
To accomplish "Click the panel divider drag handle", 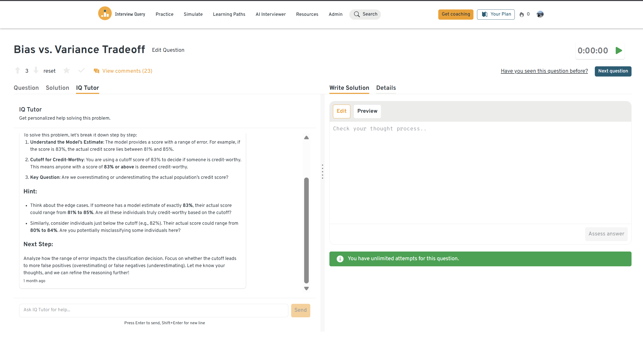I will point(323,171).
